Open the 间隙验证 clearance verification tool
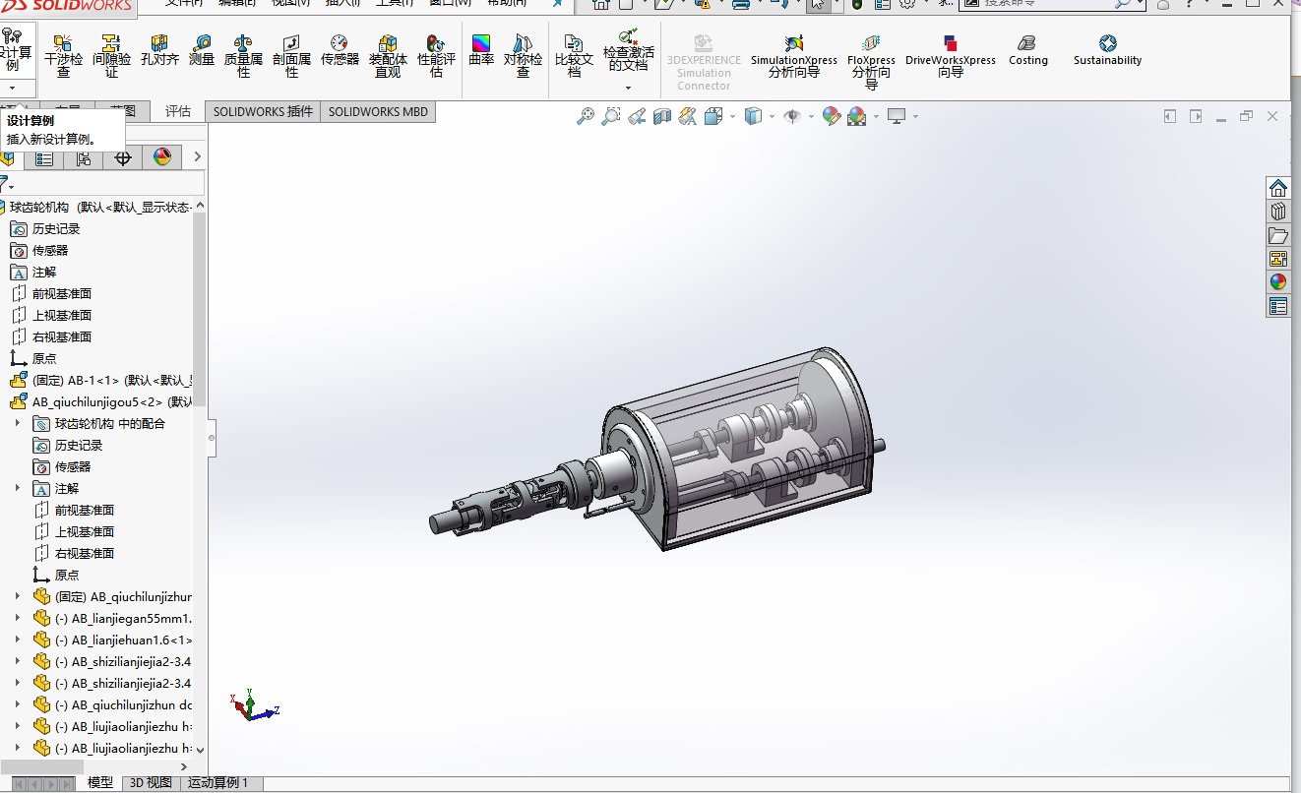This screenshot has height=793, width=1301. pos(111,55)
